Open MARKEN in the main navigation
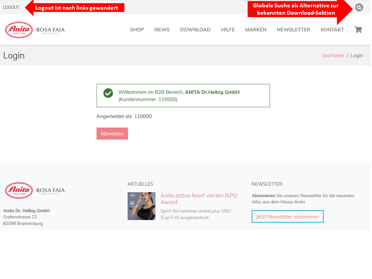This screenshot has width=372, height=279. tap(256, 30)
